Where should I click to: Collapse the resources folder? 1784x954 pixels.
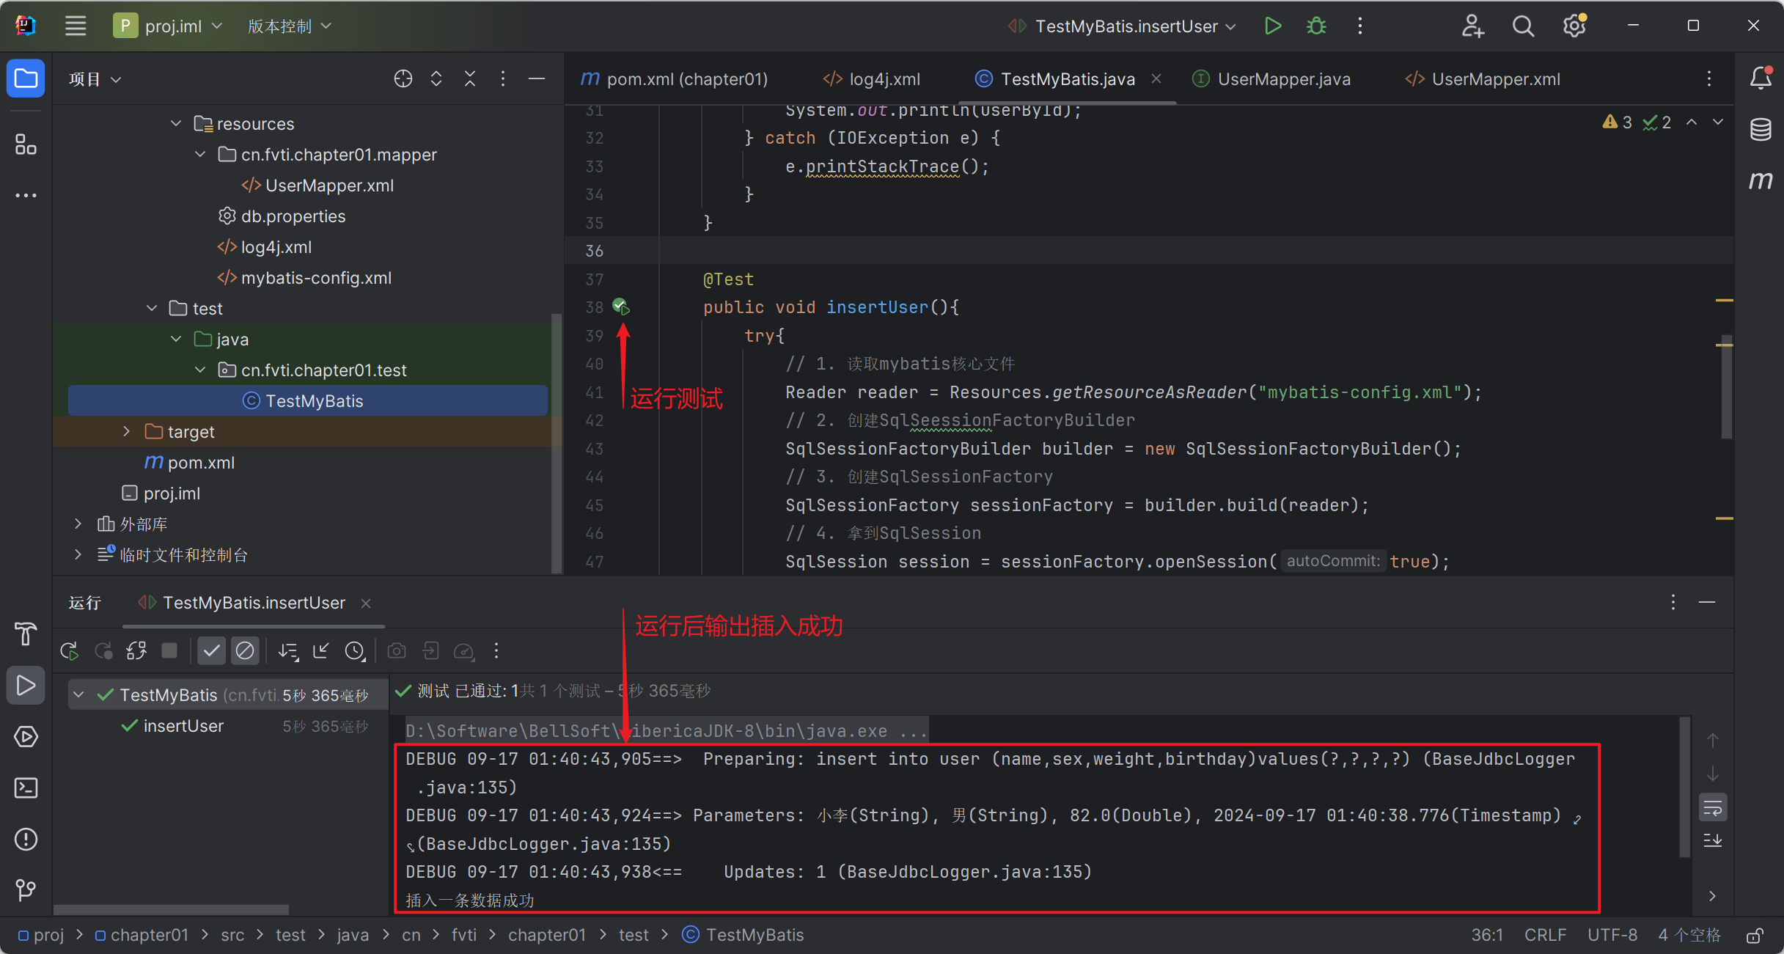pyautogui.click(x=176, y=123)
